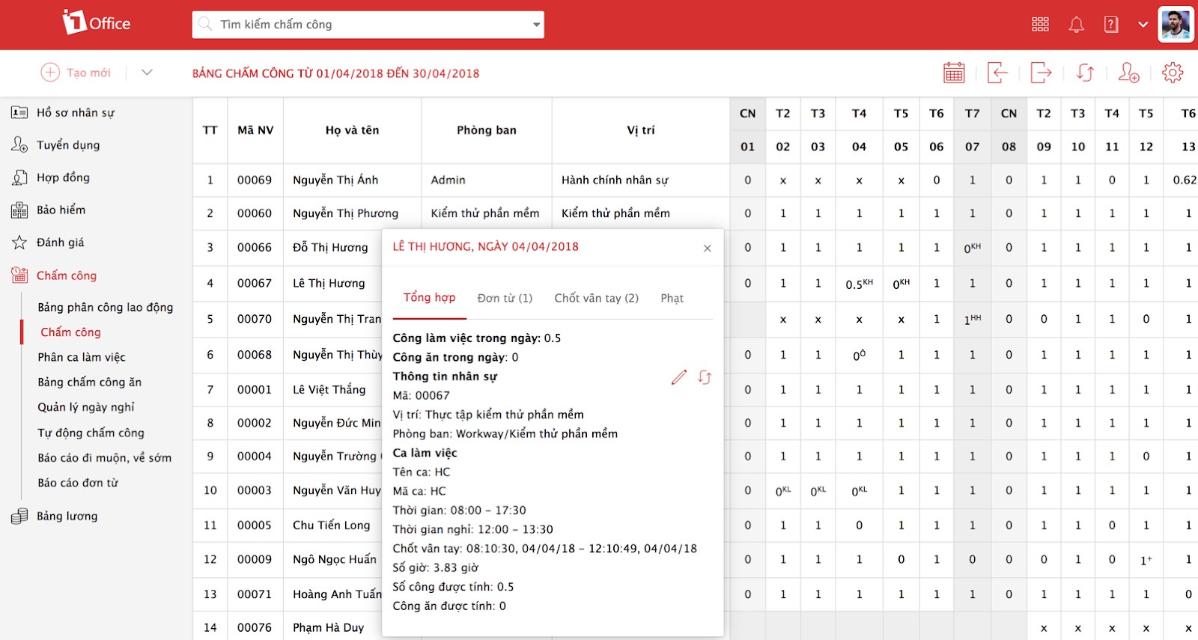Click the name Phạm Hà Duy
The width and height of the screenshot is (1198, 640).
tap(328, 627)
